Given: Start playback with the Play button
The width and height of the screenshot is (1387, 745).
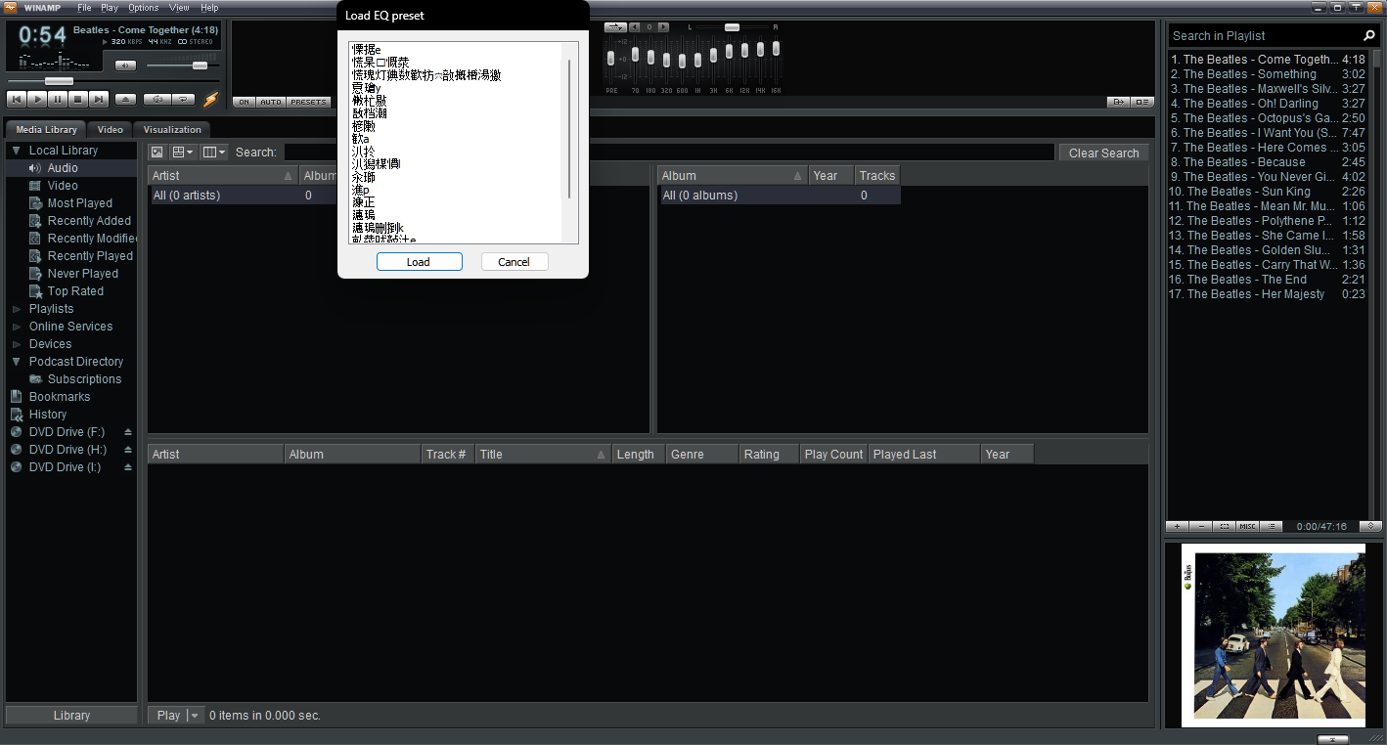Looking at the screenshot, I should tap(37, 99).
